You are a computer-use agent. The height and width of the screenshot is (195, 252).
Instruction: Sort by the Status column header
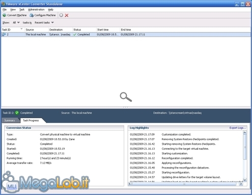pyautogui.click(x=85, y=29)
